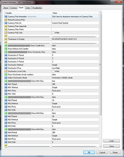Click the Show Stochastics Bars boolean icon

click(x=6, y=52)
